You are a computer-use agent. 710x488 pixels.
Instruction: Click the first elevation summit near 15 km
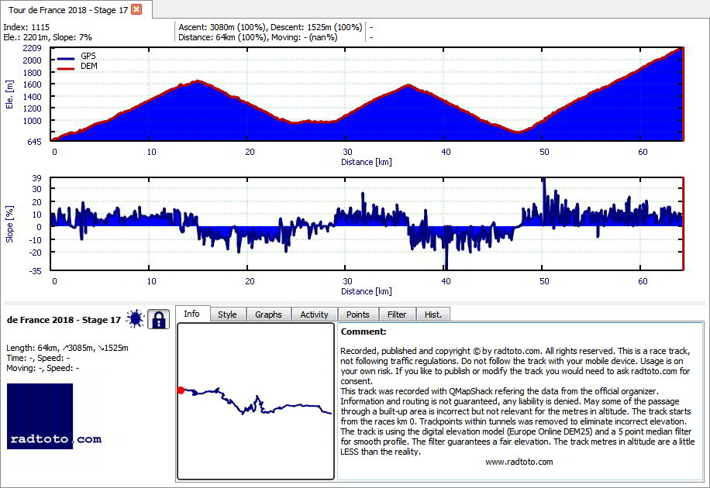pyautogui.click(x=198, y=81)
